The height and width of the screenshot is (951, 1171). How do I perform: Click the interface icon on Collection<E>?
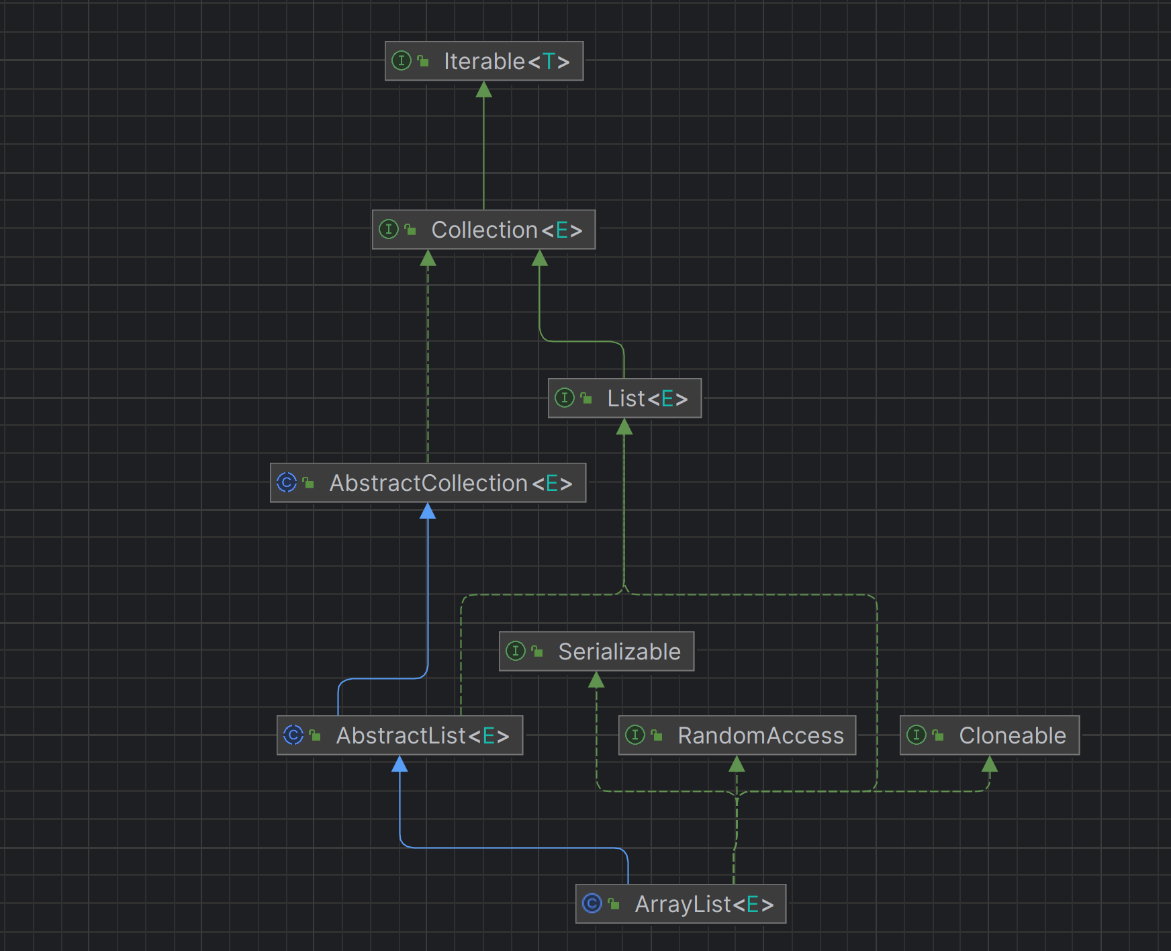click(388, 230)
